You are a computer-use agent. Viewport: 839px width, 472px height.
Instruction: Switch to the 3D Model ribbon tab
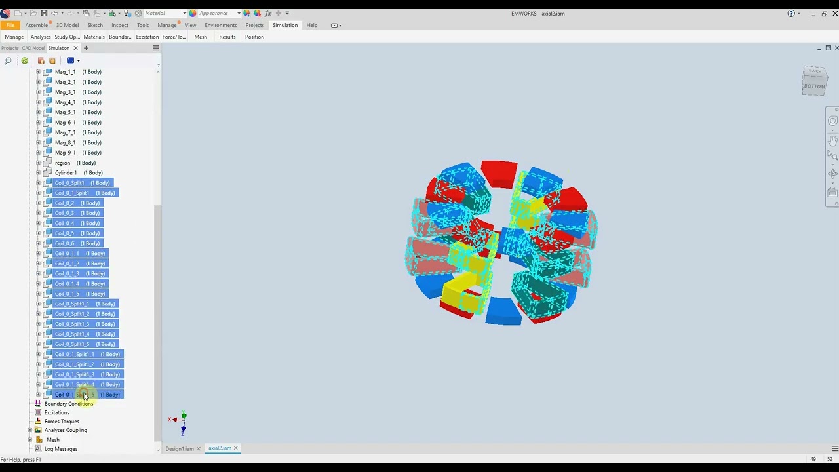(68, 25)
